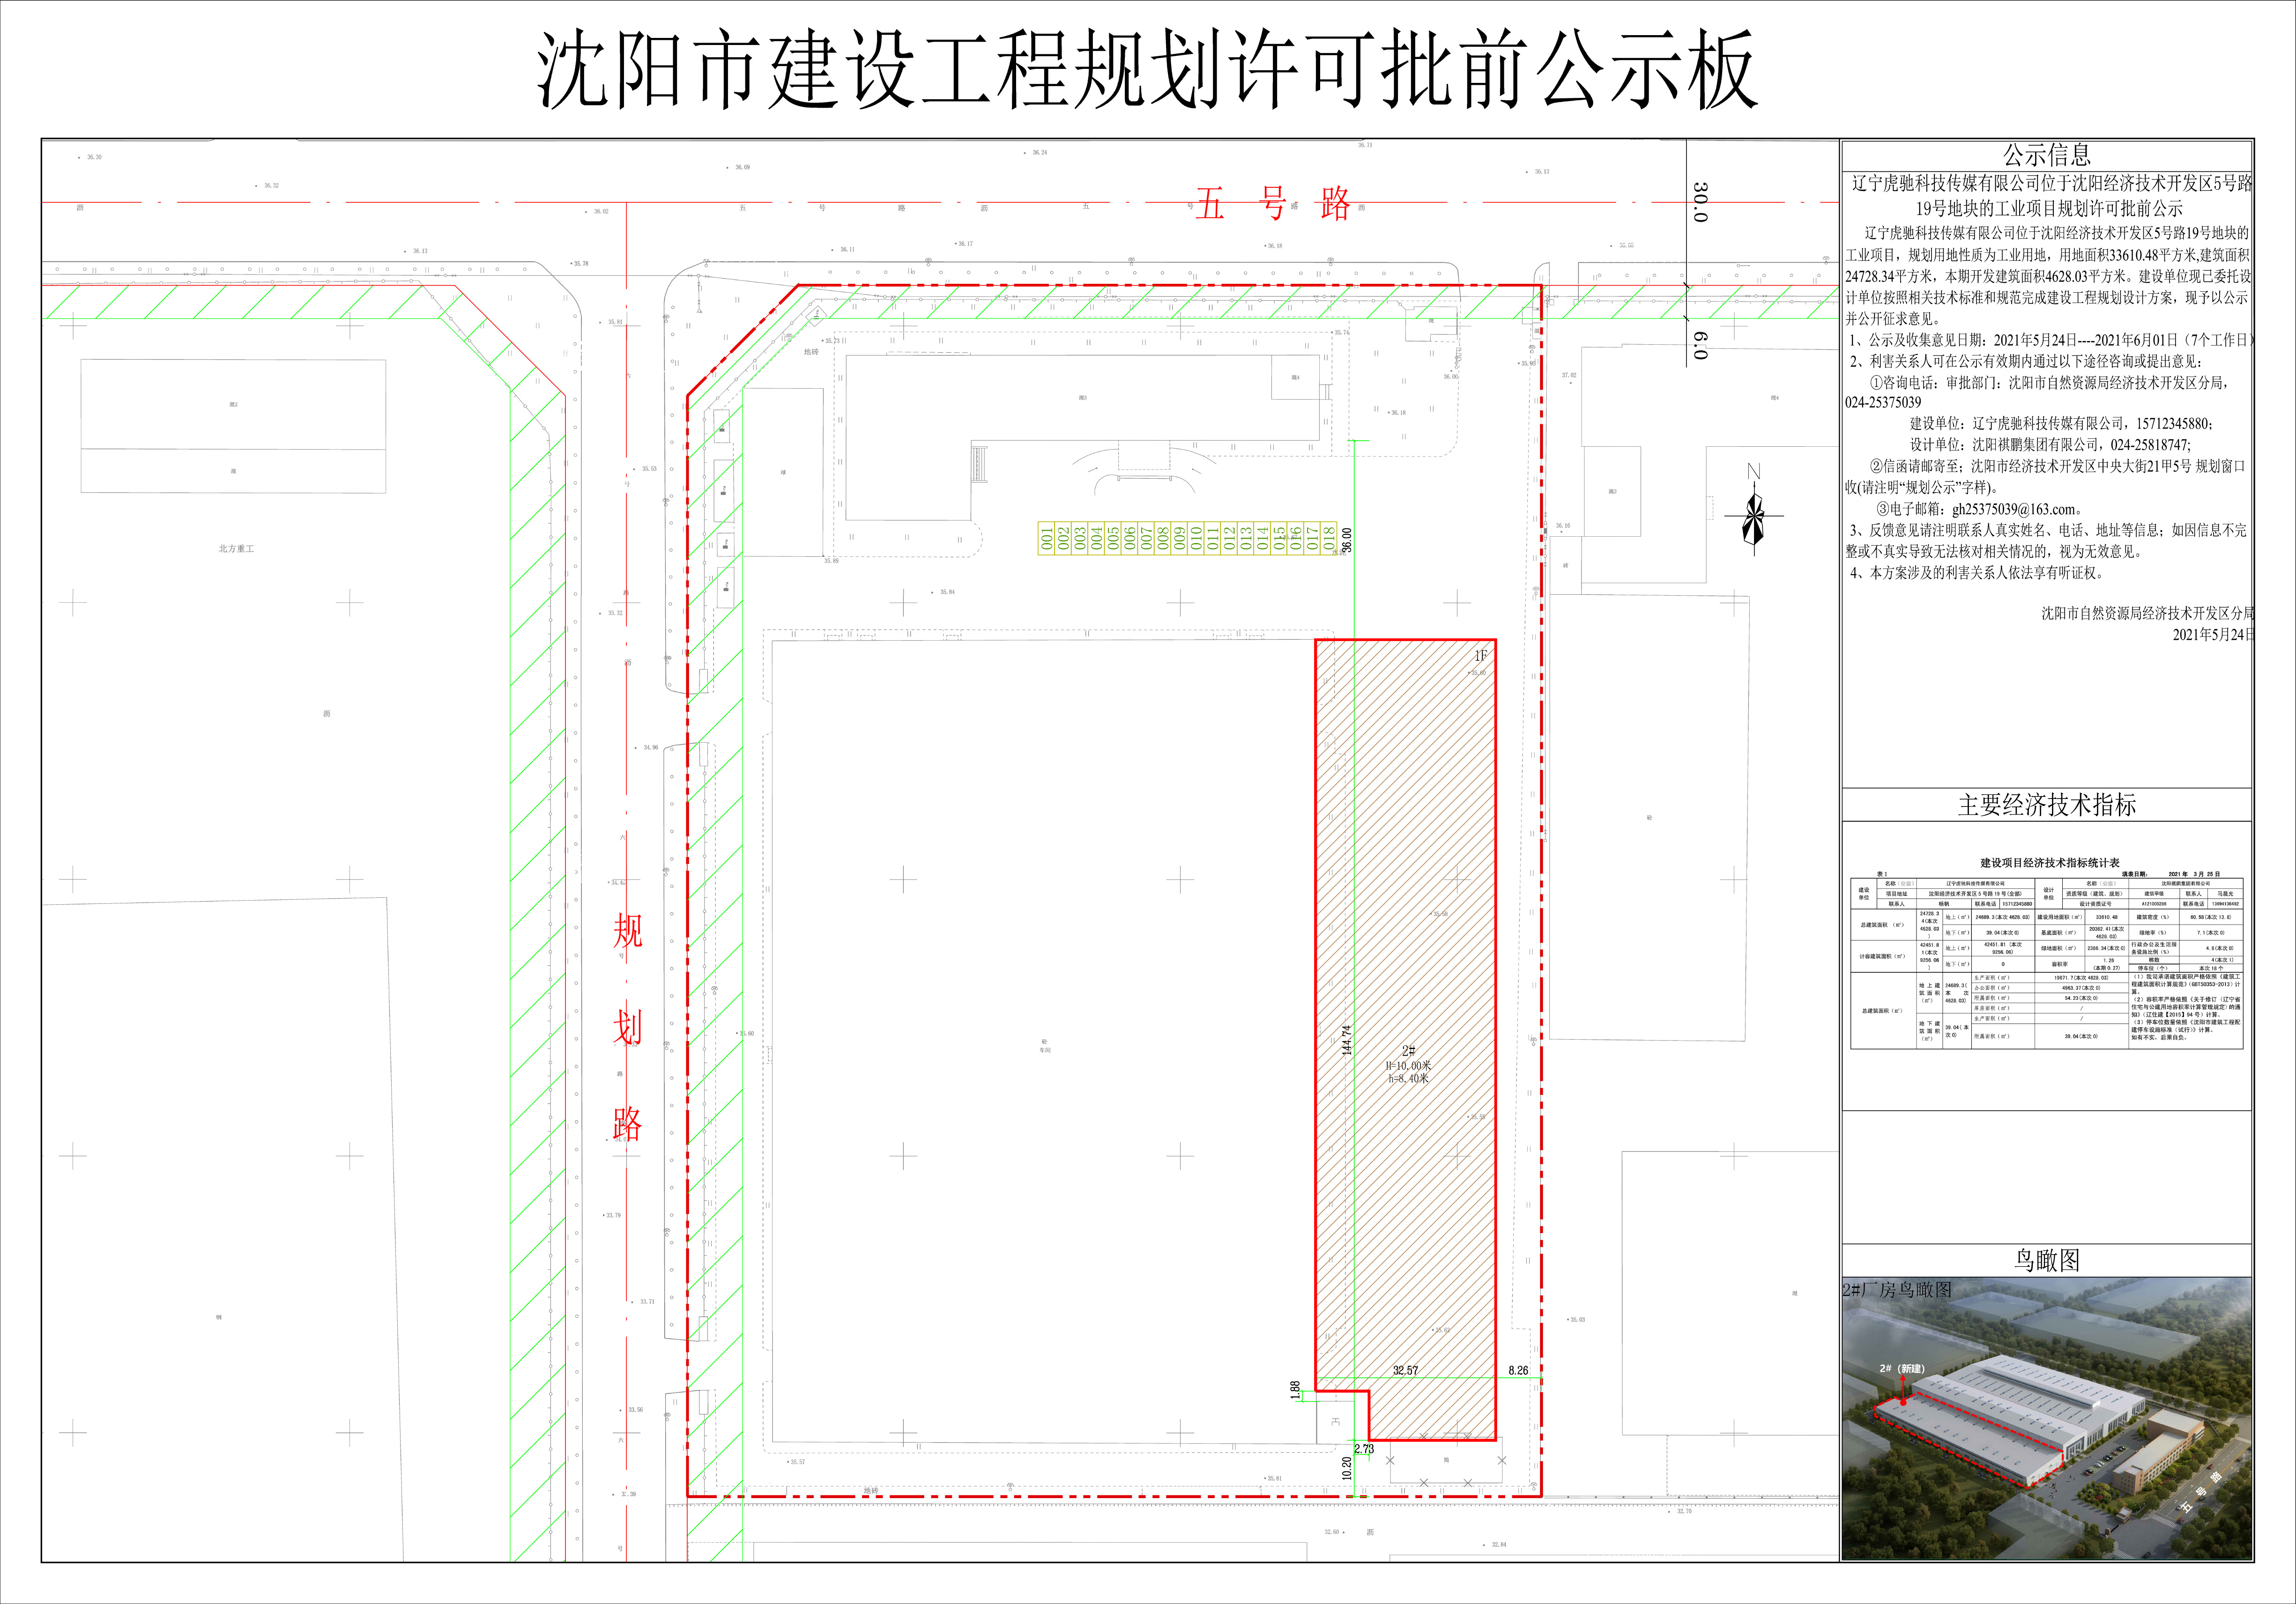Select the 公示信息 section heading
Image resolution: width=2296 pixels, height=1604 pixels.
(x=2046, y=155)
